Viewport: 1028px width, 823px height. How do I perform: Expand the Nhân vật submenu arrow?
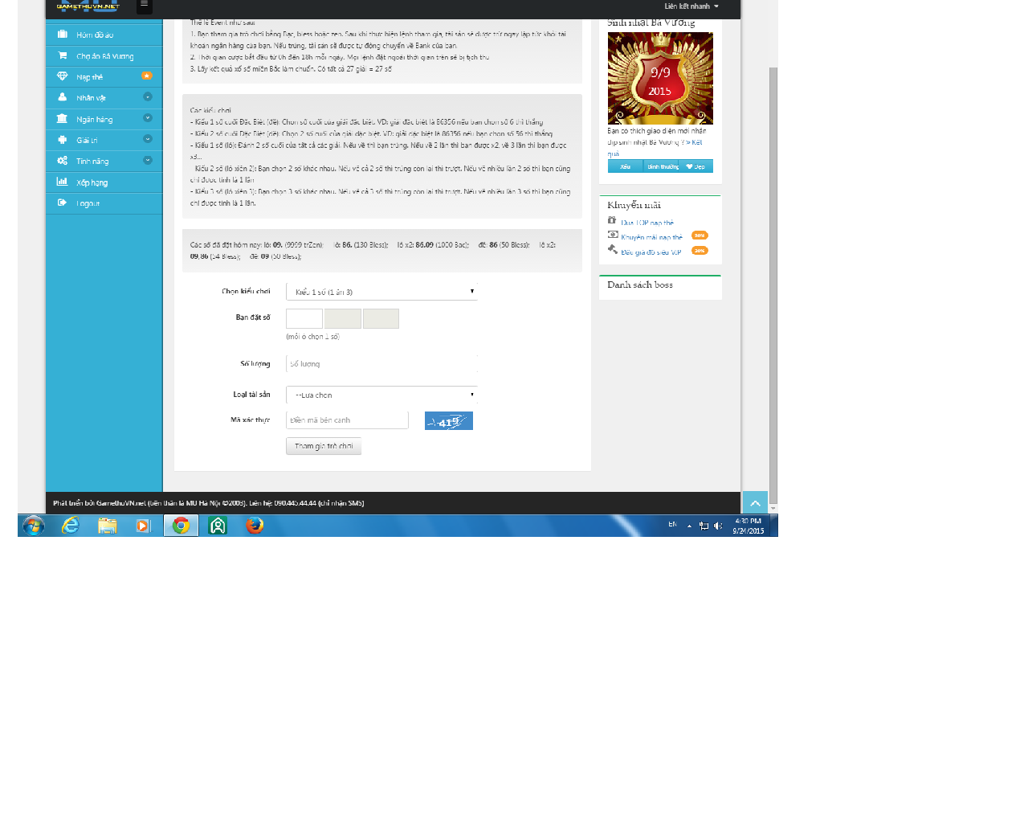click(x=148, y=96)
